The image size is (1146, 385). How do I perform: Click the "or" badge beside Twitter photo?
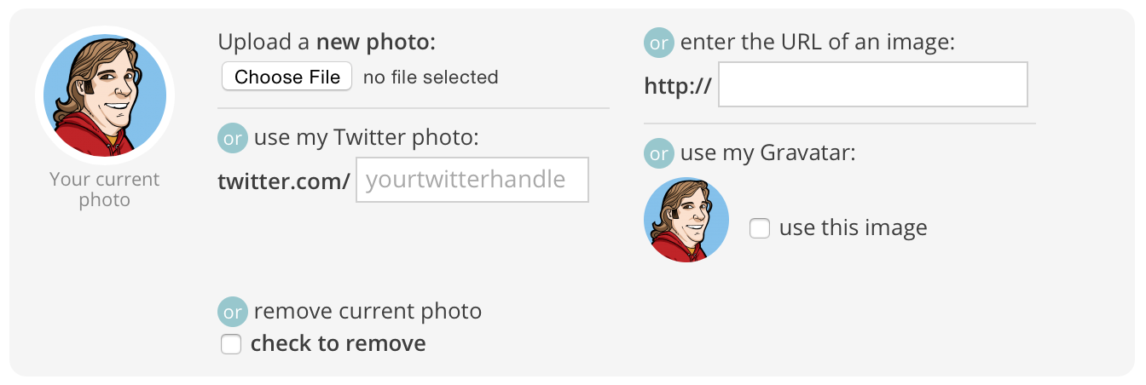pos(232,138)
